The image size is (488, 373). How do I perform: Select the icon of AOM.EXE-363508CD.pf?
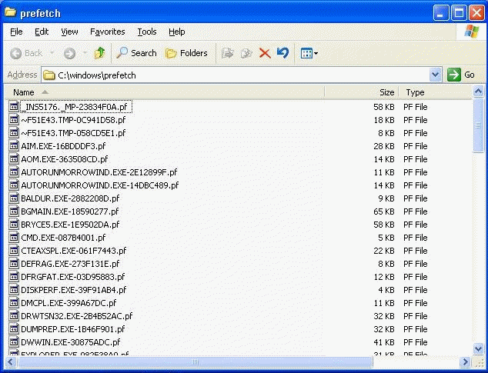pos(14,159)
